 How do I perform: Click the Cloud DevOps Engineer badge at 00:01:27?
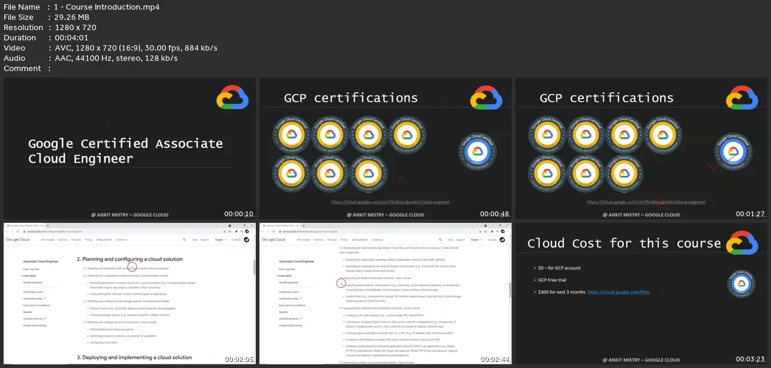click(662, 135)
